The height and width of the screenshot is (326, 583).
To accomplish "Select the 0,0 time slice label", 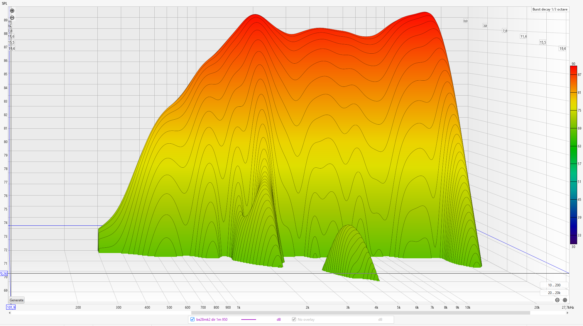I will (465, 21).
